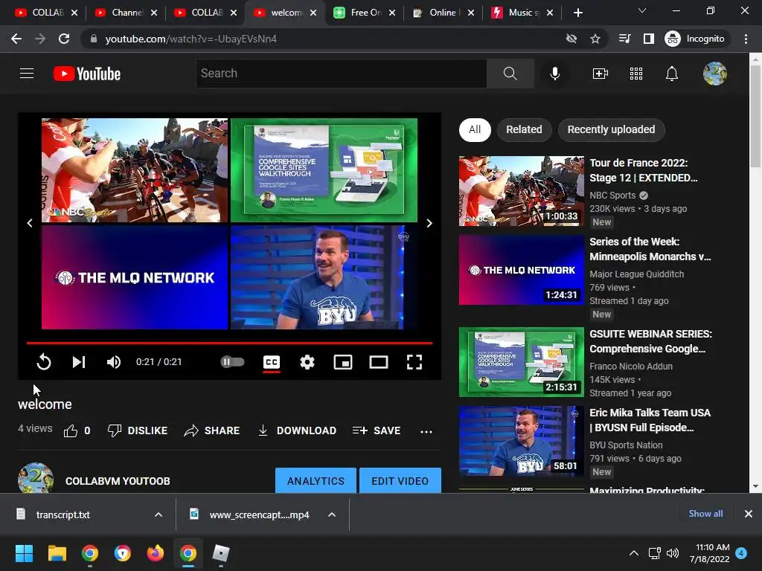Open more actions three-dot menu
This screenshot has height=571, width=762.
pos(426,431)
